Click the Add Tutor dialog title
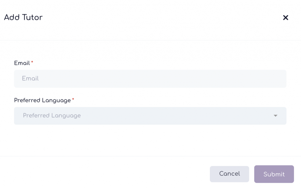 tap(23, 17)
